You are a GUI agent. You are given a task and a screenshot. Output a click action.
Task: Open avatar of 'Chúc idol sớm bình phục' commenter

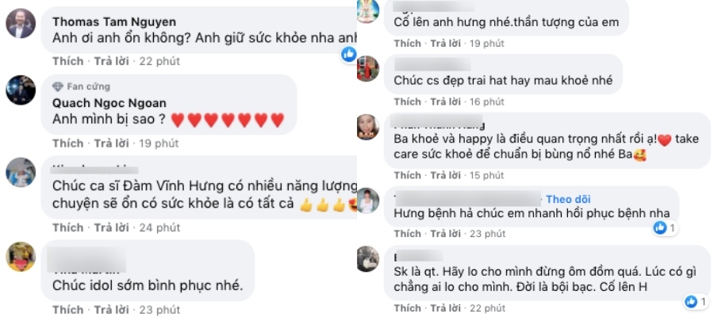click(21, 257)
